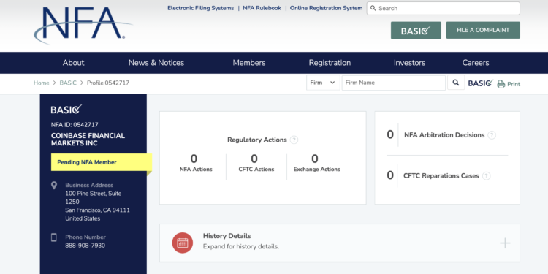The height and width of the screenshot is (274, 548).
Task: Open the Registration menu
Action: (x=330, y=63)
